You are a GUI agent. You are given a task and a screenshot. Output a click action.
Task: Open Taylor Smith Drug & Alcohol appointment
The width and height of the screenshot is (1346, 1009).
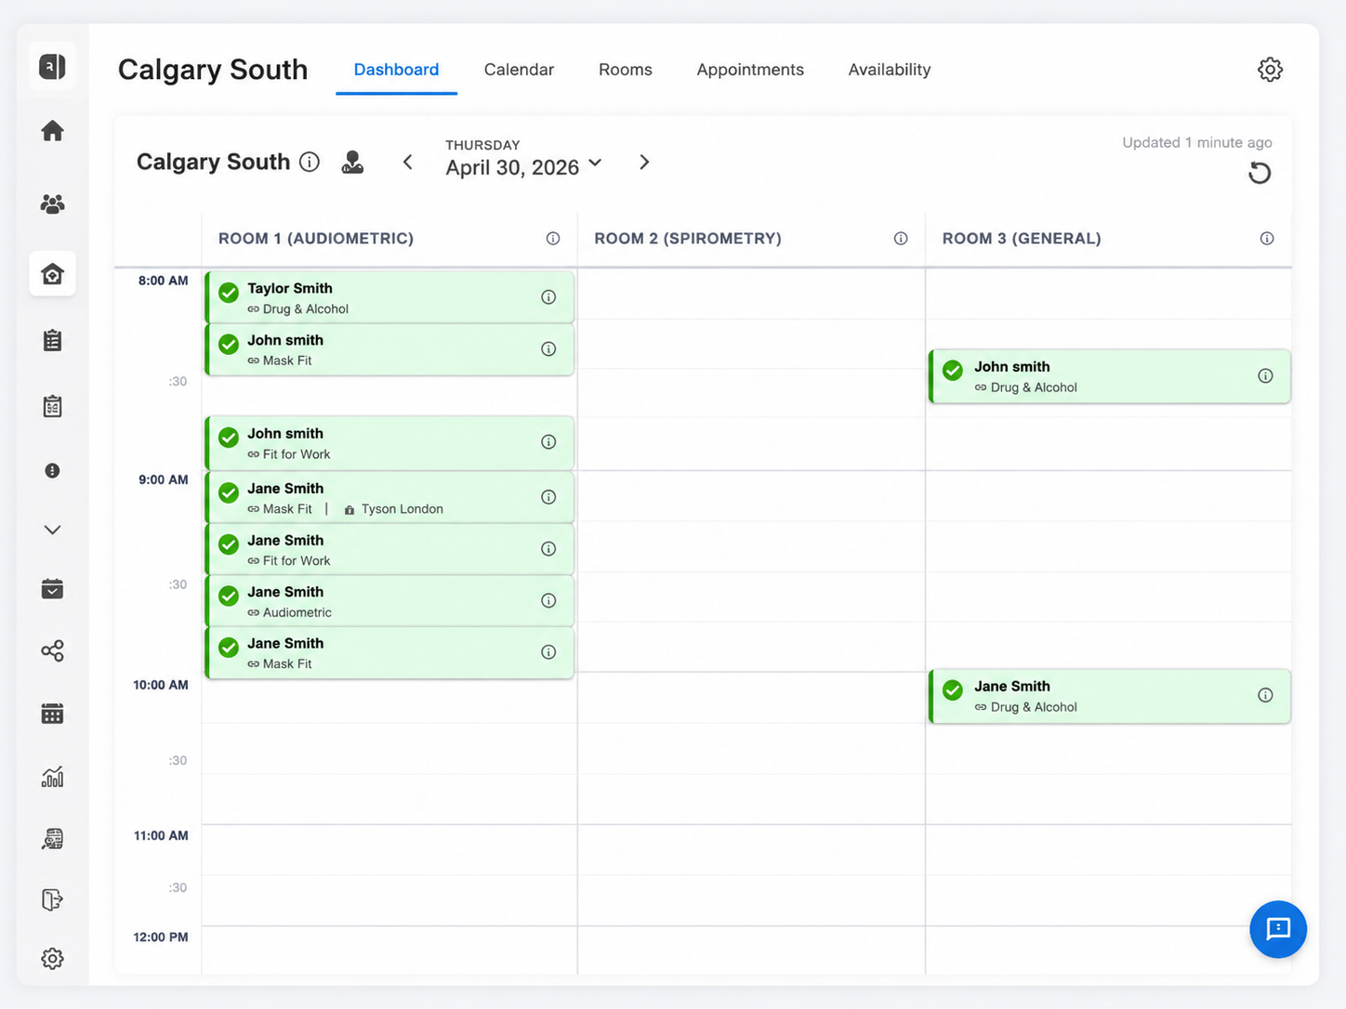pos(389,297)
